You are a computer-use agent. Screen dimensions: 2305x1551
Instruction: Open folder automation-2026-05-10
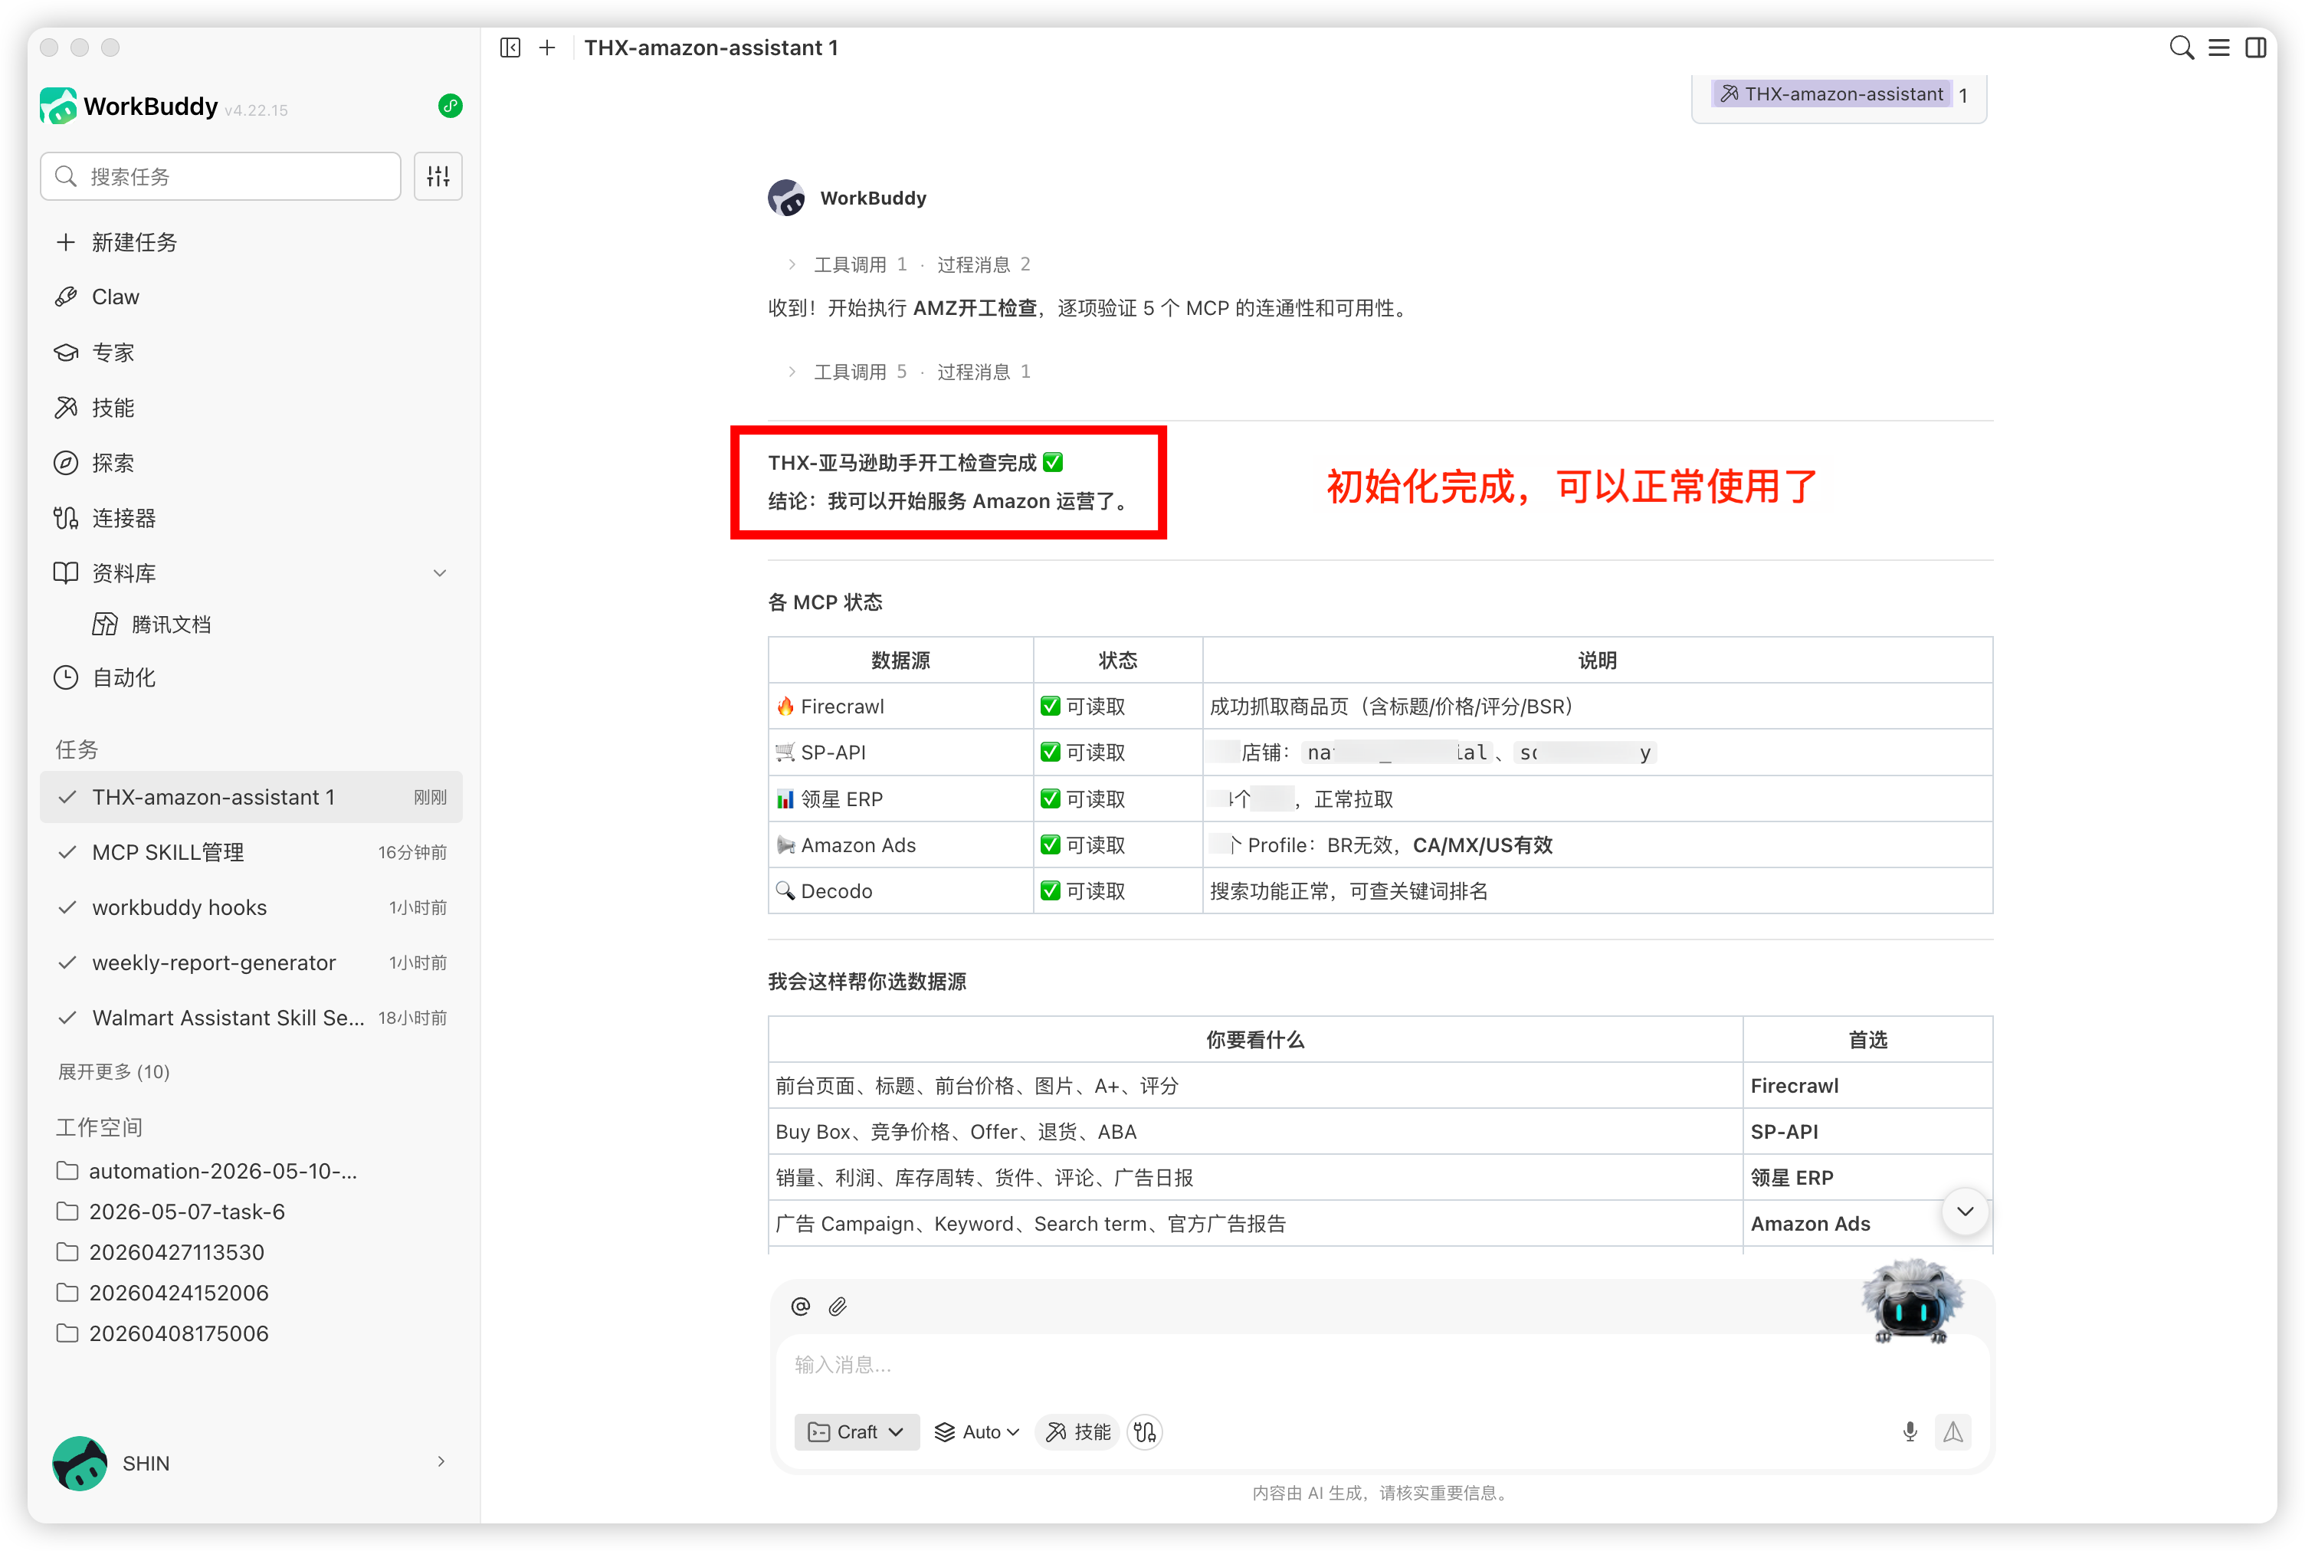click(x=208, y=1171)
